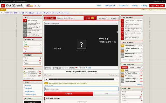Switch language to Spanish flag
The height and width of the screenshot is (103, 166).
click(x=32, y=6)
